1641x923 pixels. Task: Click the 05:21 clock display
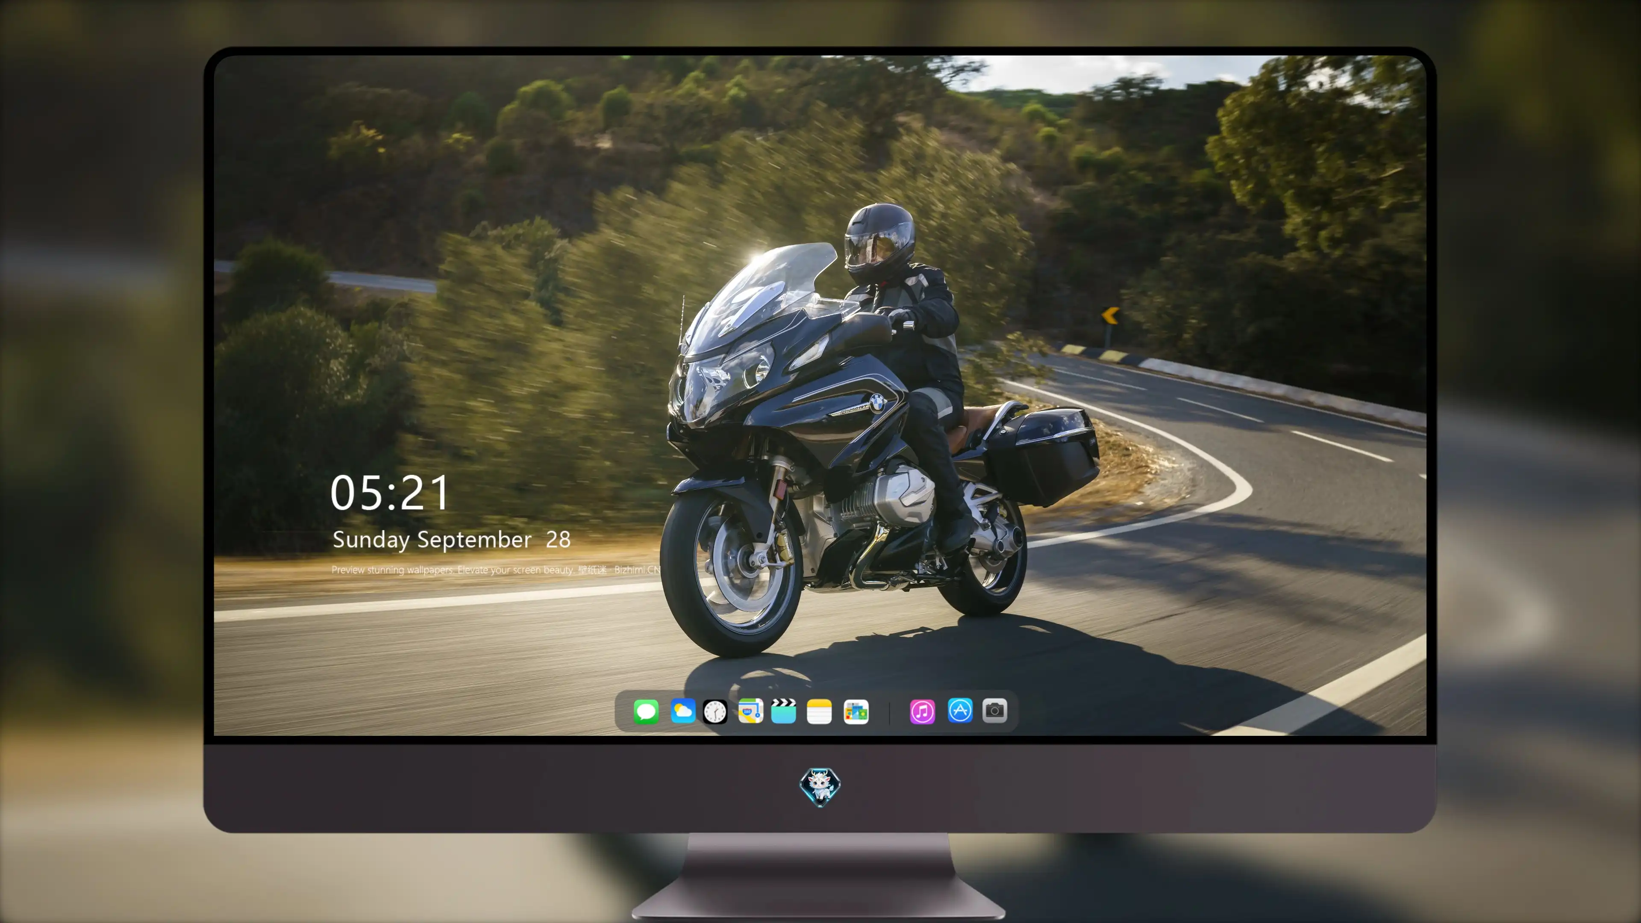[390, 493]
